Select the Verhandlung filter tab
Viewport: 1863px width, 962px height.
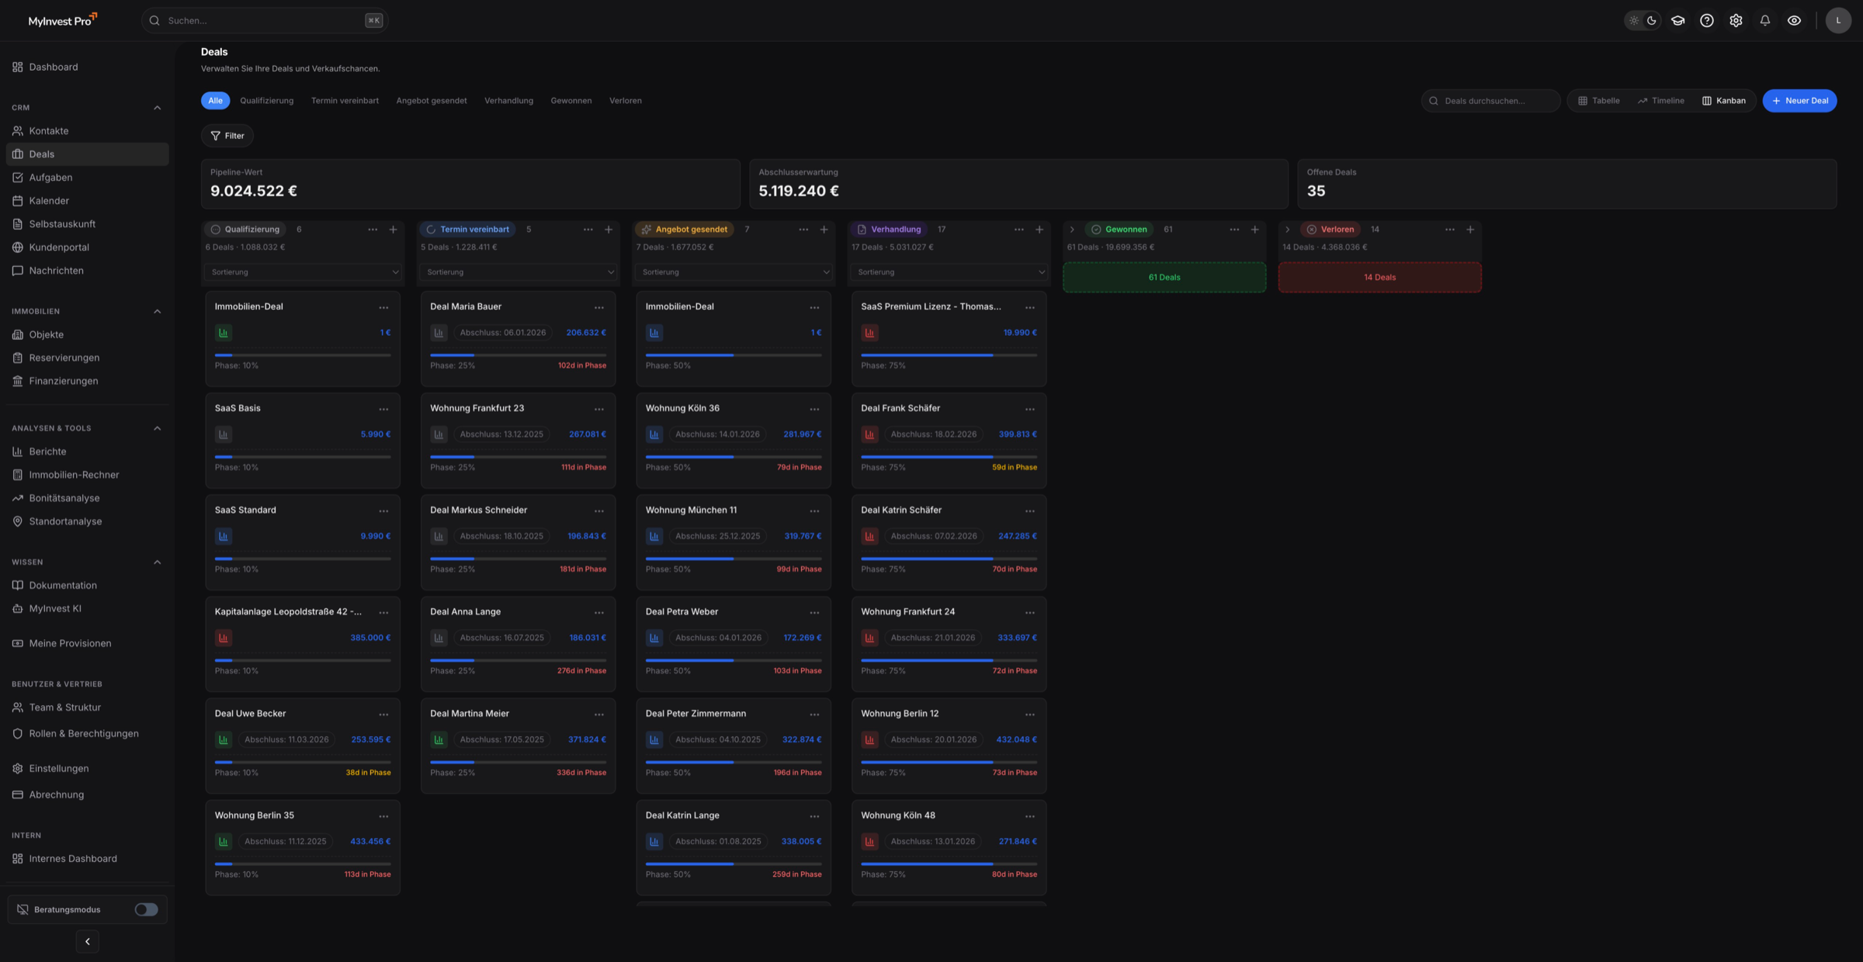(508, 100)
